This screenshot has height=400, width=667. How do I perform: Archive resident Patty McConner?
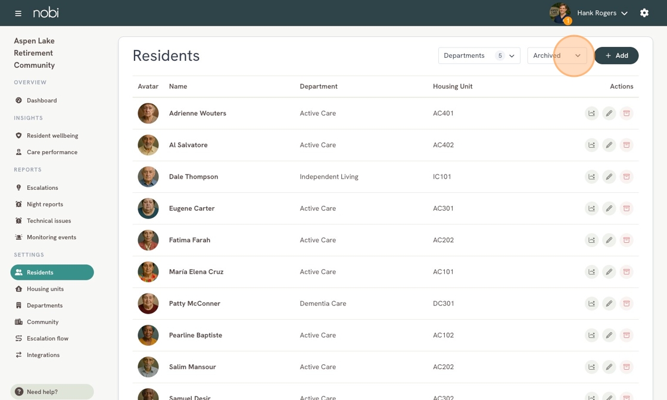[x=626, y=304]
